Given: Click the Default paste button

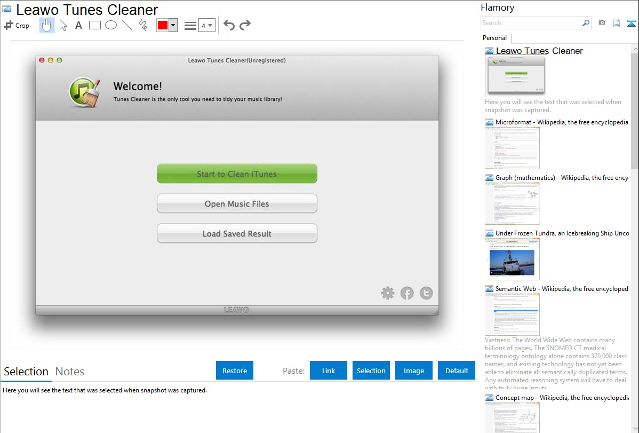Looking at the screenshot, I should pyautogui.click(x=457, y=371).
